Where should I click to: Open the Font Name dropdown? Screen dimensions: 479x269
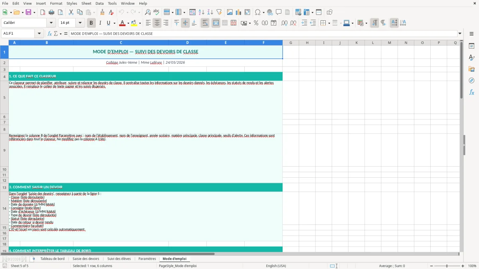(x=51, y=23)
